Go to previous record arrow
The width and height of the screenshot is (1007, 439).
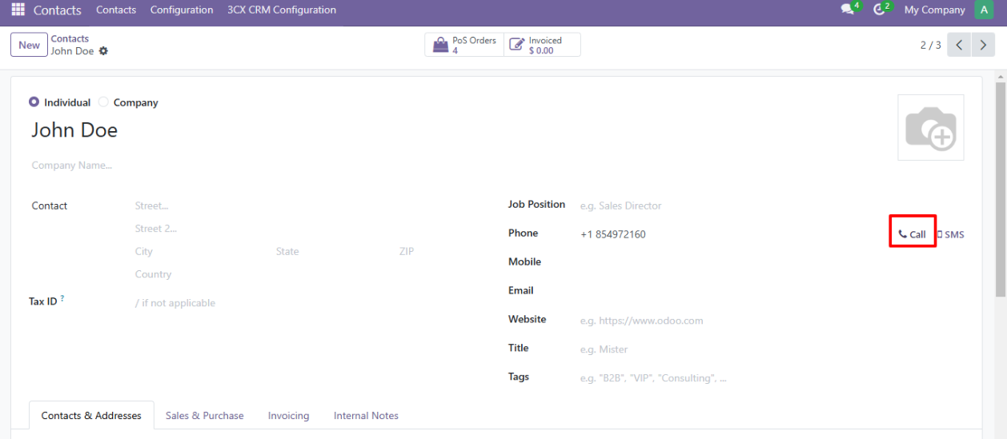[959, 45]
